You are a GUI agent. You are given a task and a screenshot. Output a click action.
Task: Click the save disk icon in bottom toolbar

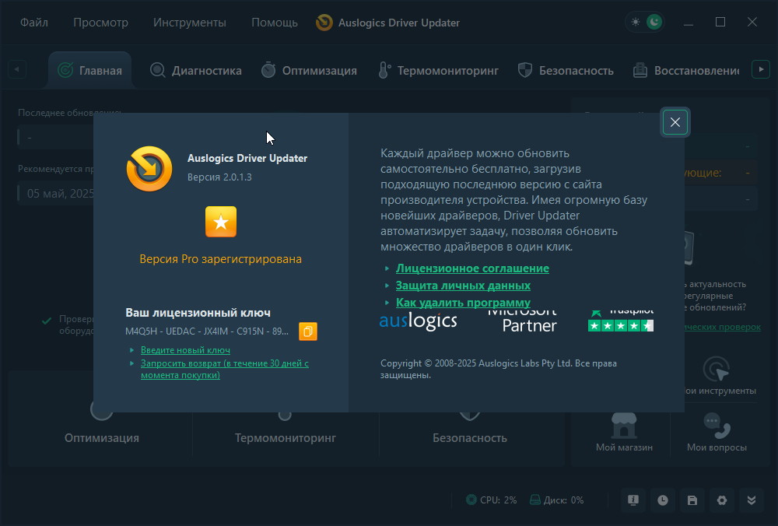click(x=692, y=500)
